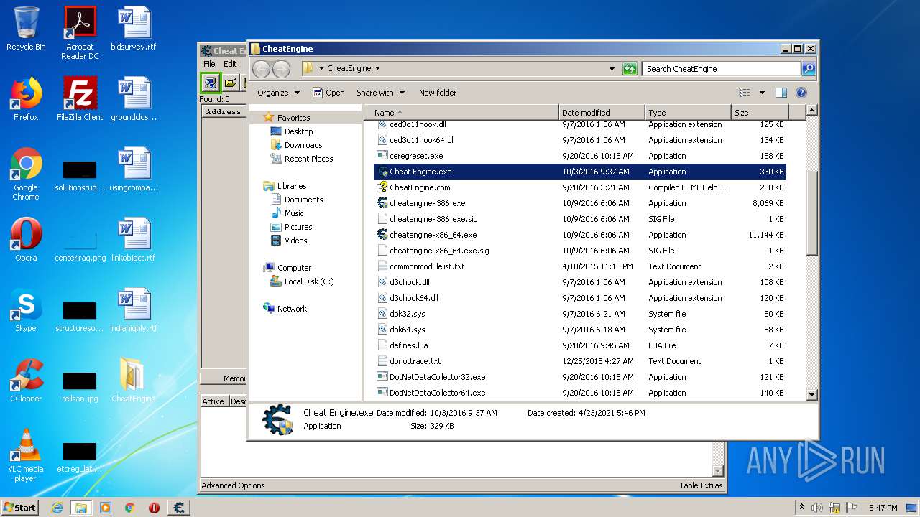Screen dimensions: 920x517
Task: Click the open file icon in Cheat Engine toolbar
Action: (231, 83)
